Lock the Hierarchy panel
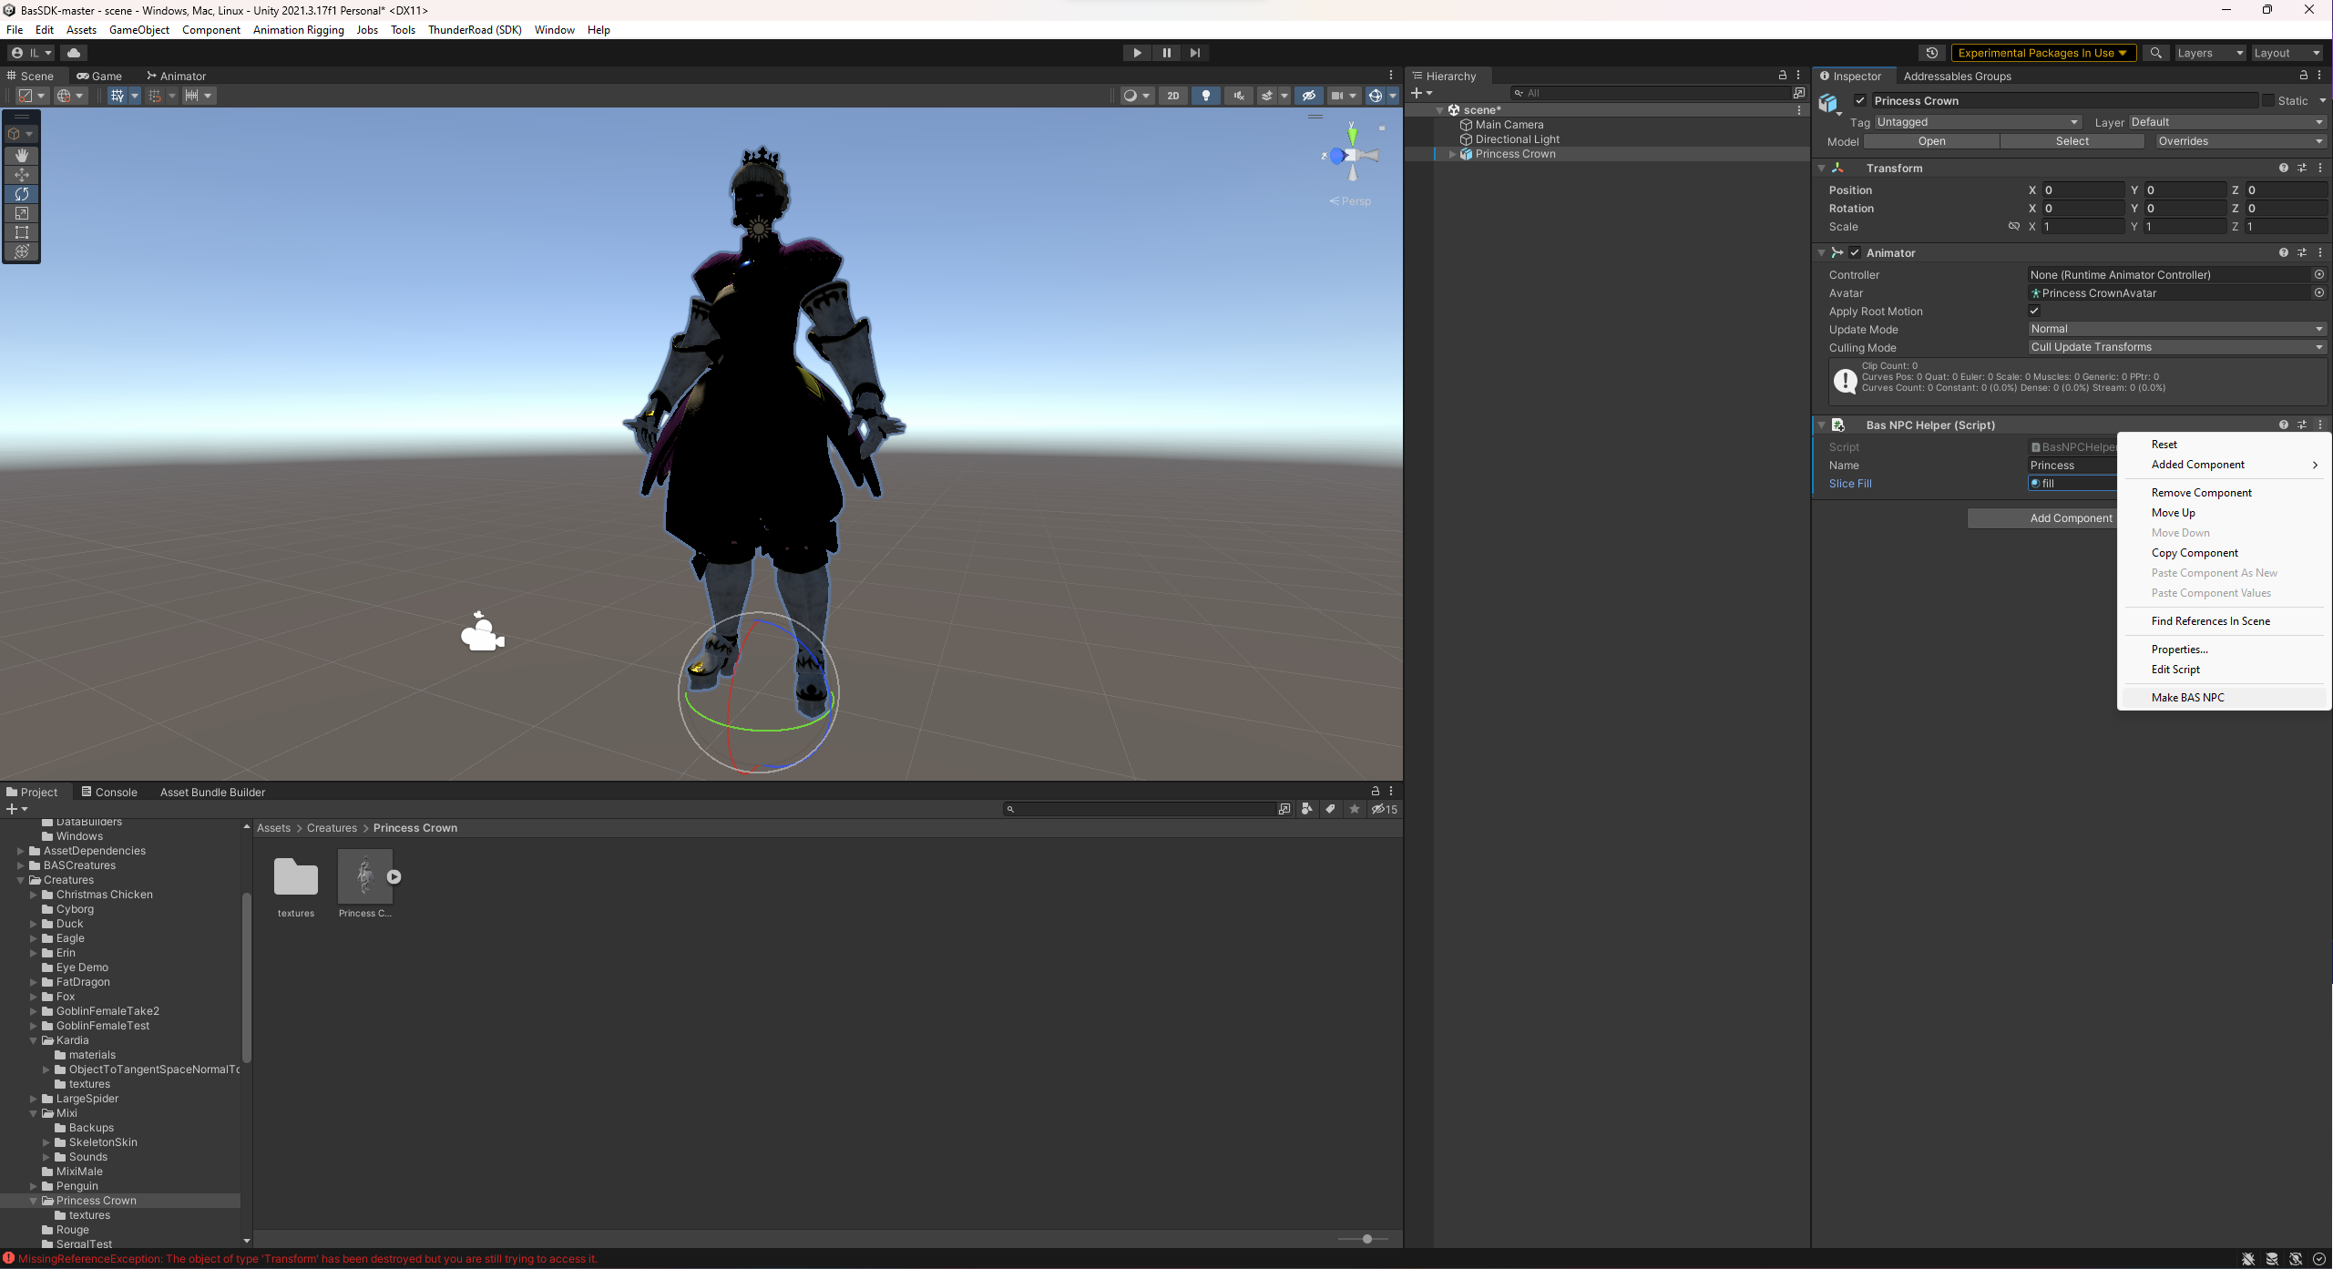This screenshot has width=2333, height=1269. click(1783, 76)
